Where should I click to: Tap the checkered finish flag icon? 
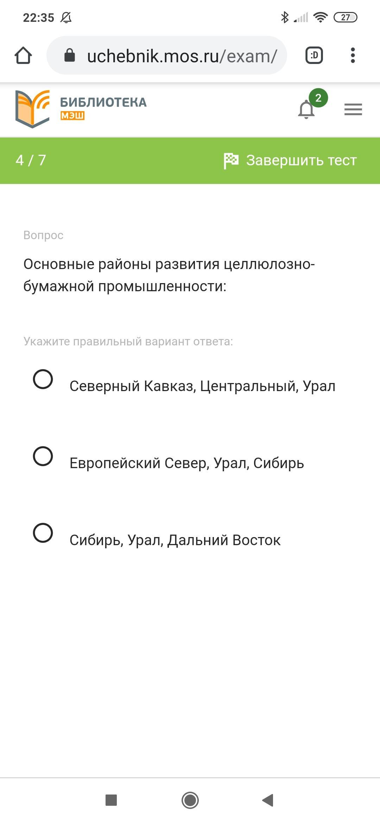tap(231, 160)
